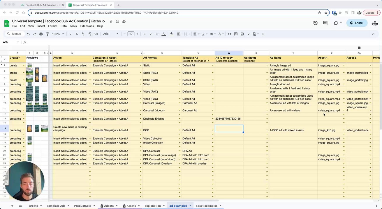Screen dimensions: 382x209
Task: Open the Arial font dropdown
Action: 111,34
